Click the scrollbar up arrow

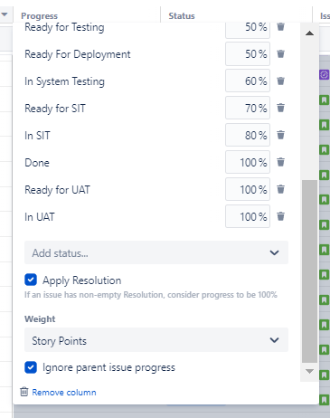pos(309,33)
